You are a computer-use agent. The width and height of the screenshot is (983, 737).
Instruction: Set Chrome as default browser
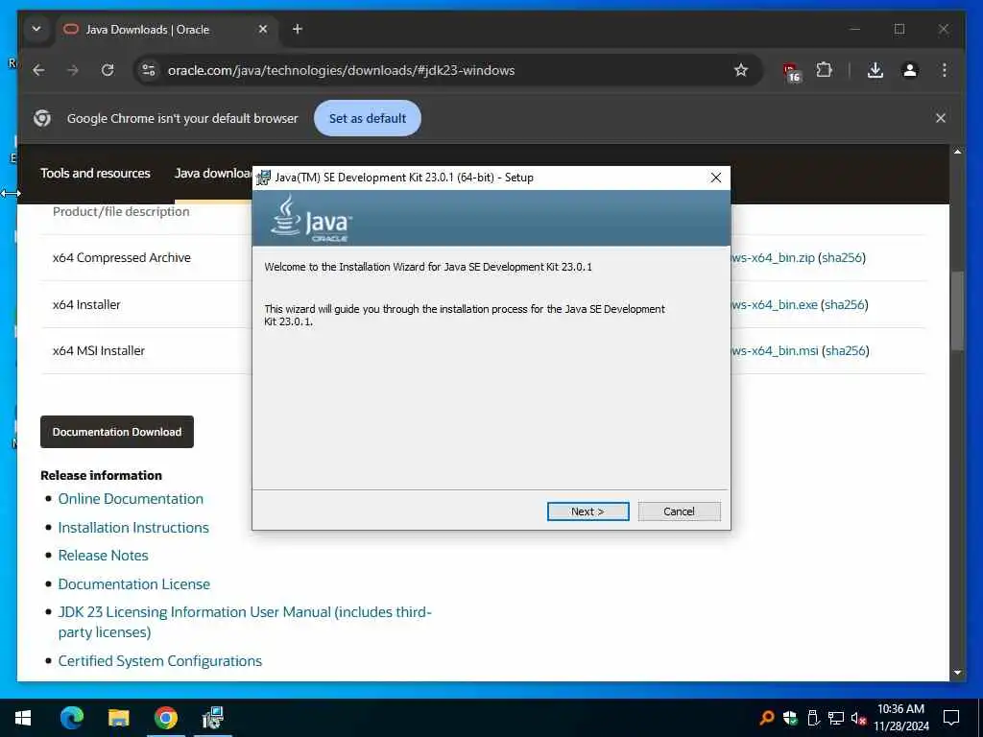[x=368, y=118]
